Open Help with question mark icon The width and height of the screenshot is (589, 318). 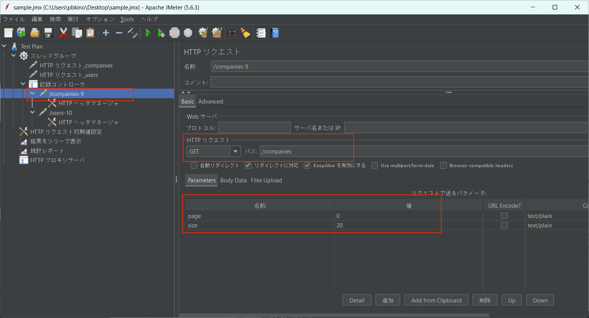pyautogui.click(x=275, y=33)
